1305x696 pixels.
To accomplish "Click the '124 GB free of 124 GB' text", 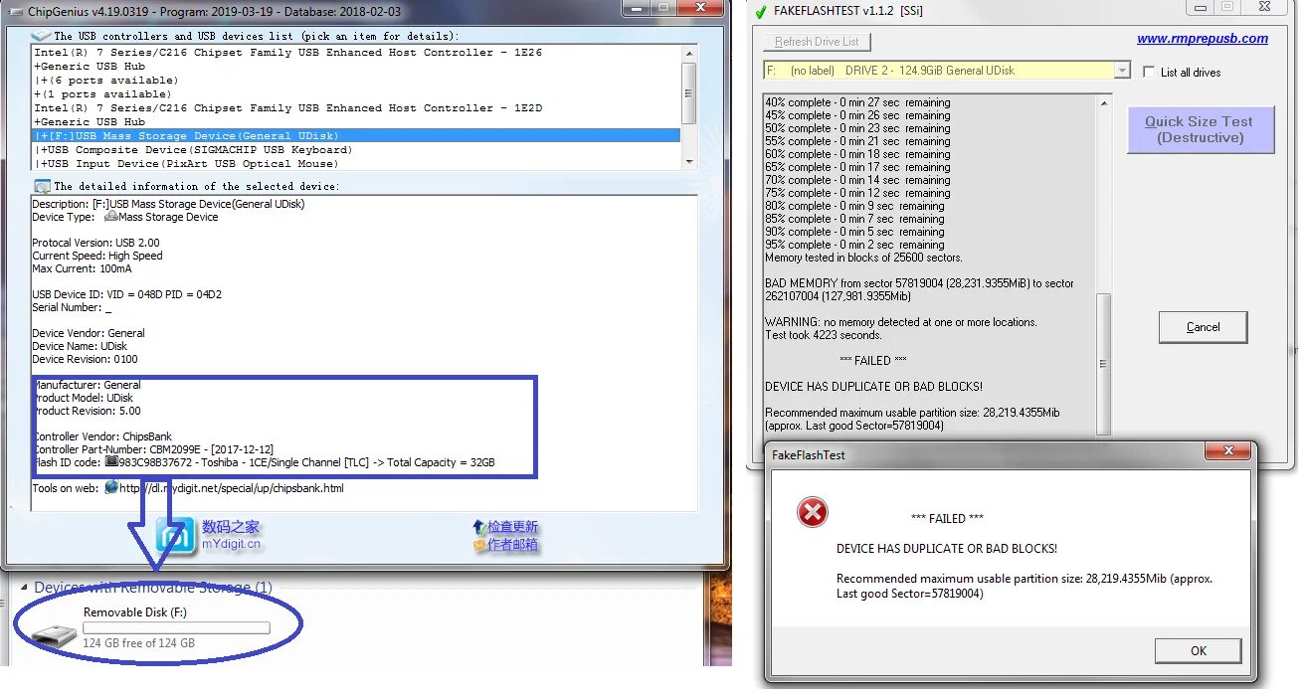I will pos(139,643).
